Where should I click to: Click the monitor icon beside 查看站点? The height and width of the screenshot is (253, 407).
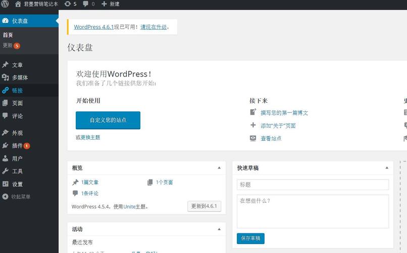[253, 138]
